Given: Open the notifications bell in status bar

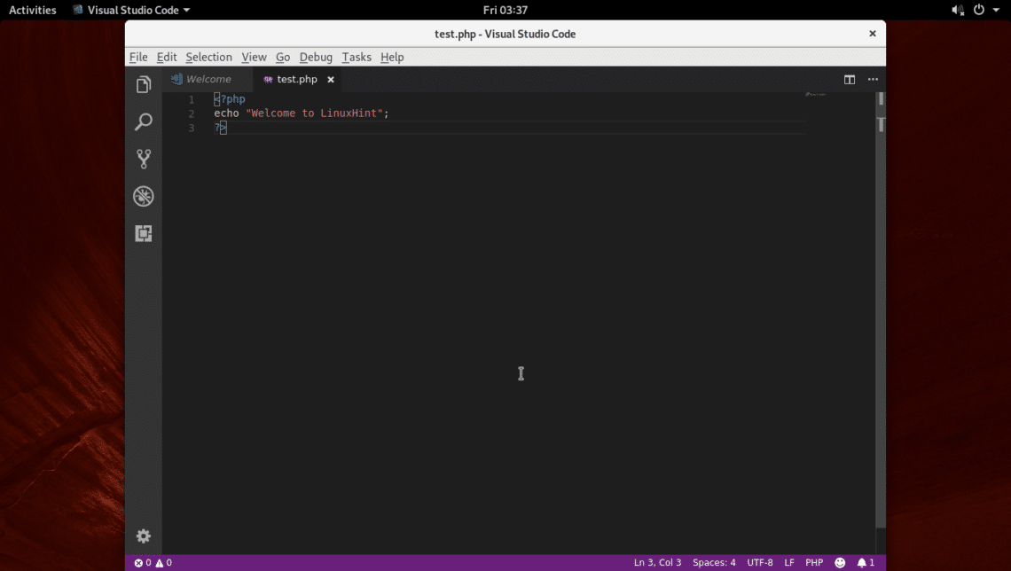Looking at the screenshot, I should (866, 563).
